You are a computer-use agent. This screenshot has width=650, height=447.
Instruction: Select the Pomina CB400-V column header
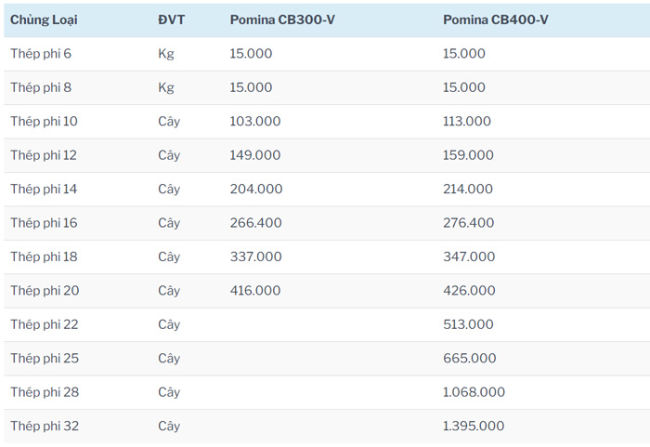[x=495, y=20]
